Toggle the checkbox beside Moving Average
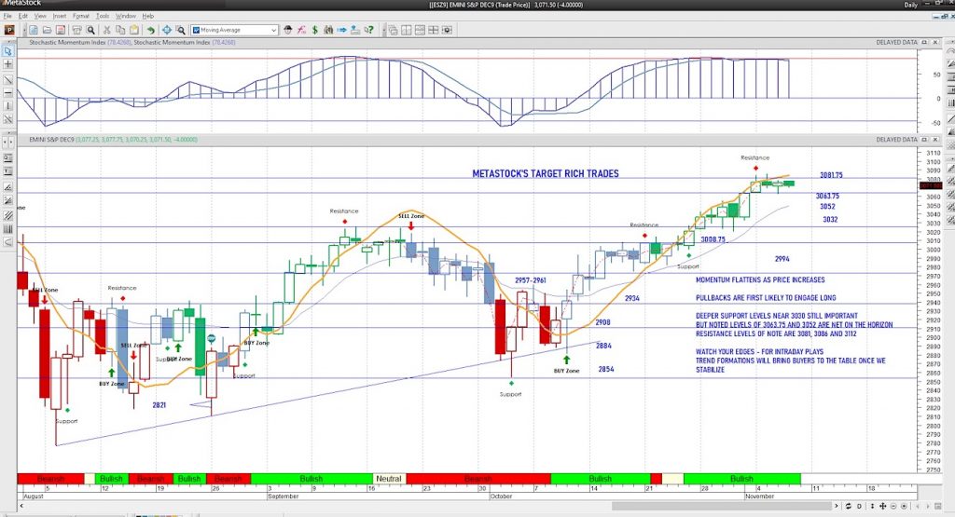This screenshot has height=517, width=955. (x=196, y=30)
